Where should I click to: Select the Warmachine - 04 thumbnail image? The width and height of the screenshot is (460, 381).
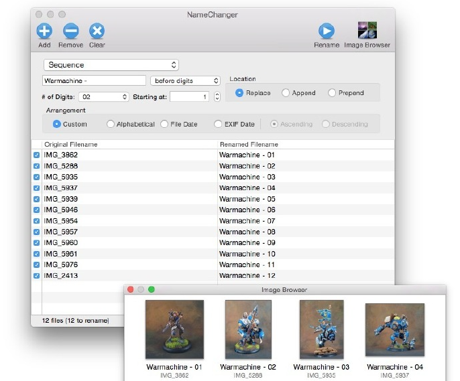395,329
